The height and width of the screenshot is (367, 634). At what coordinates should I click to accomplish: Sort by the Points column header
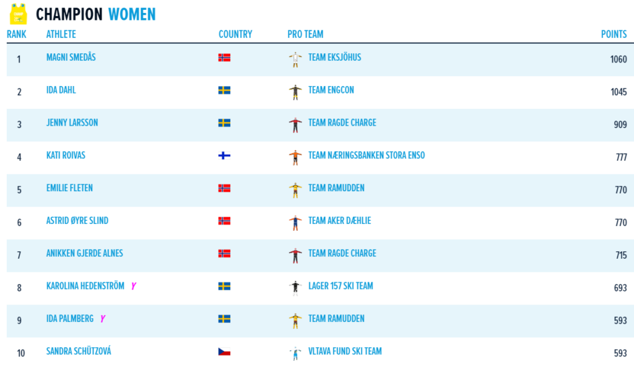tap(614, 35)
